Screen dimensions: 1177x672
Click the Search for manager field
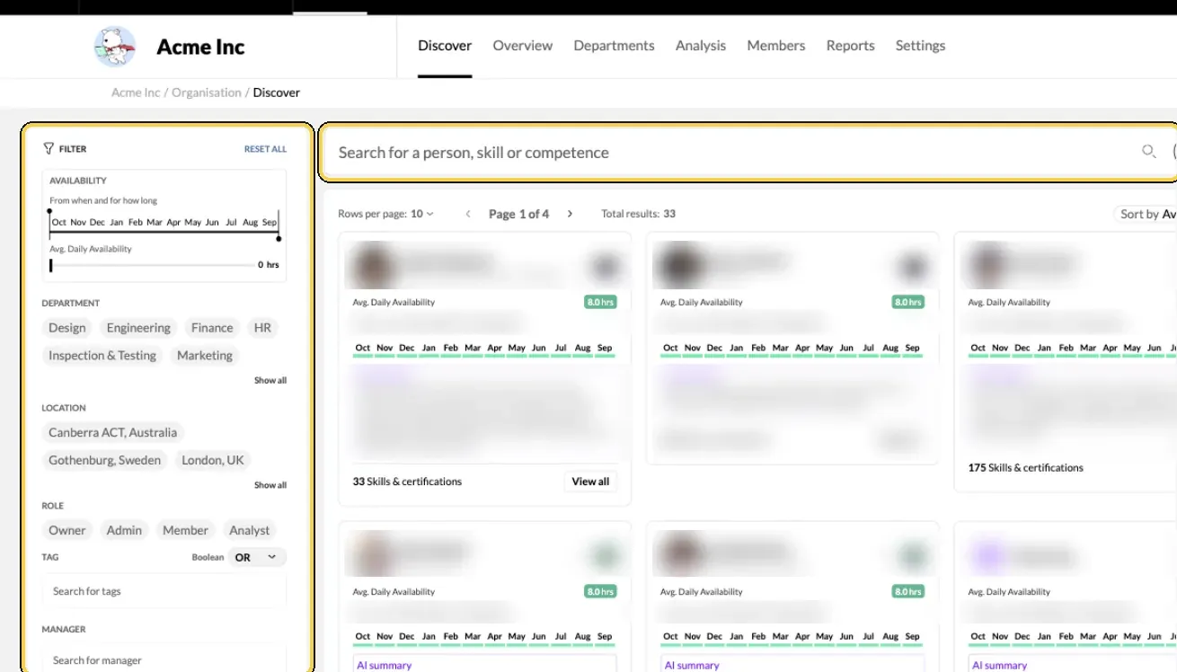coord(164,660)
